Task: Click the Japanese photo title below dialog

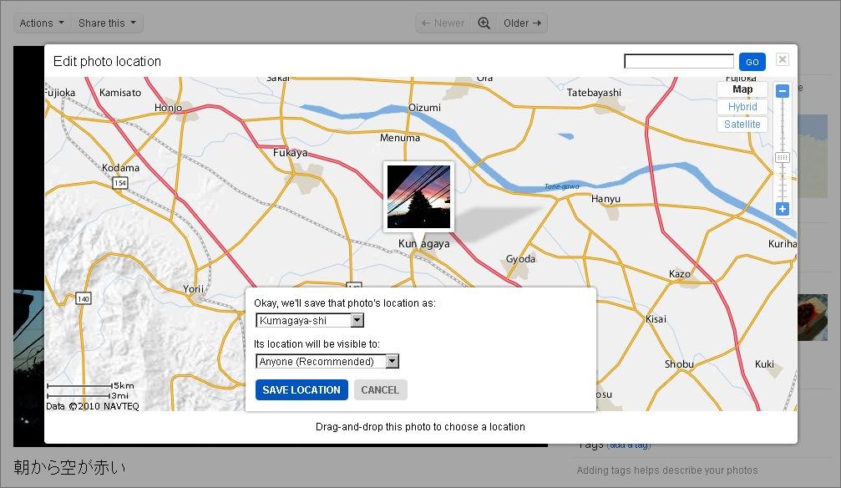Action: (x=69, y=467)
